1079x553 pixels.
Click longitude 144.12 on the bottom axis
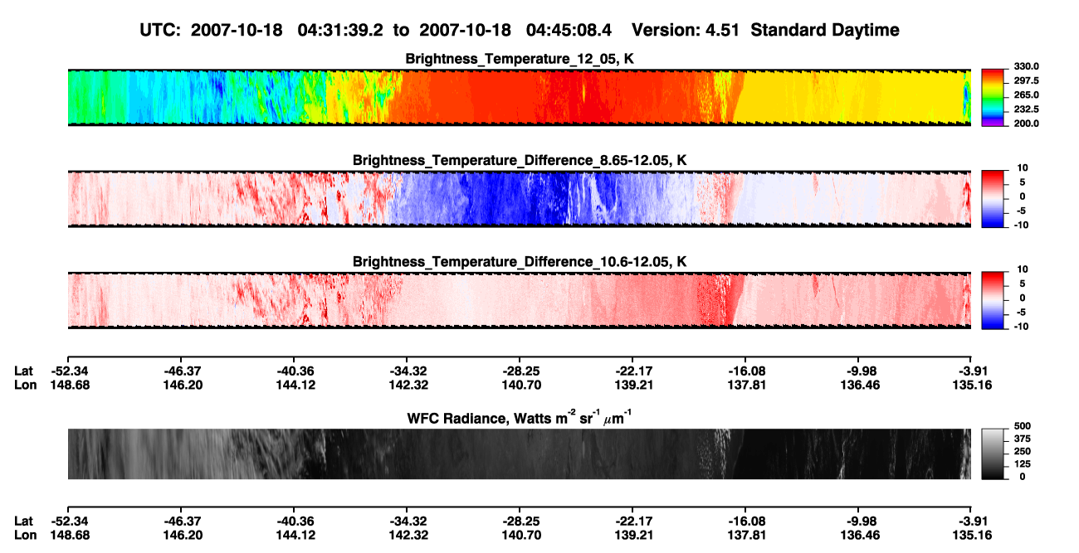pos(295,535)
